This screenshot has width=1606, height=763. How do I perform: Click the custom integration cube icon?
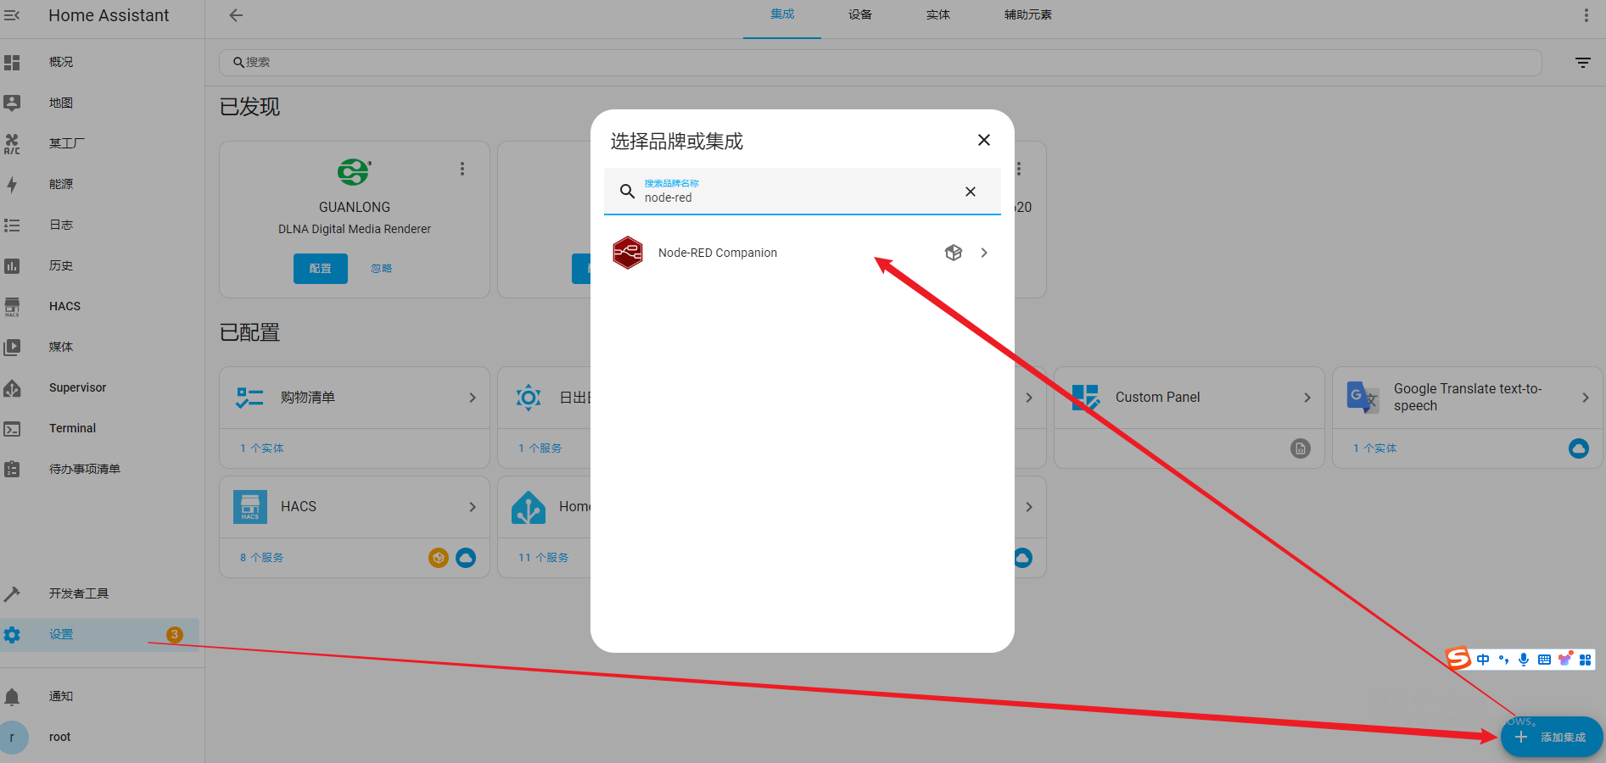[954, 253]
